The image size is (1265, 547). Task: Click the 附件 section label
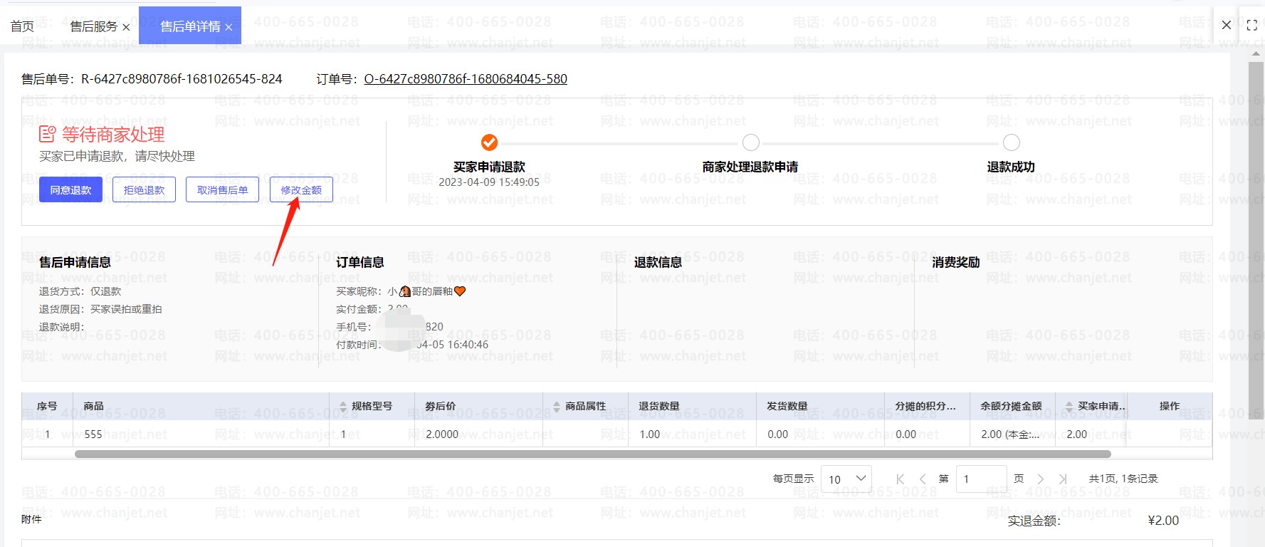31,519
